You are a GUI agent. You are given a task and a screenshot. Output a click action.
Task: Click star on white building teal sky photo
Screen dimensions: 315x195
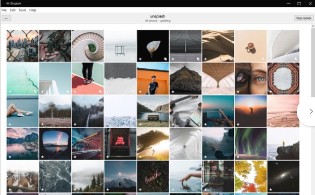point(42,92)
